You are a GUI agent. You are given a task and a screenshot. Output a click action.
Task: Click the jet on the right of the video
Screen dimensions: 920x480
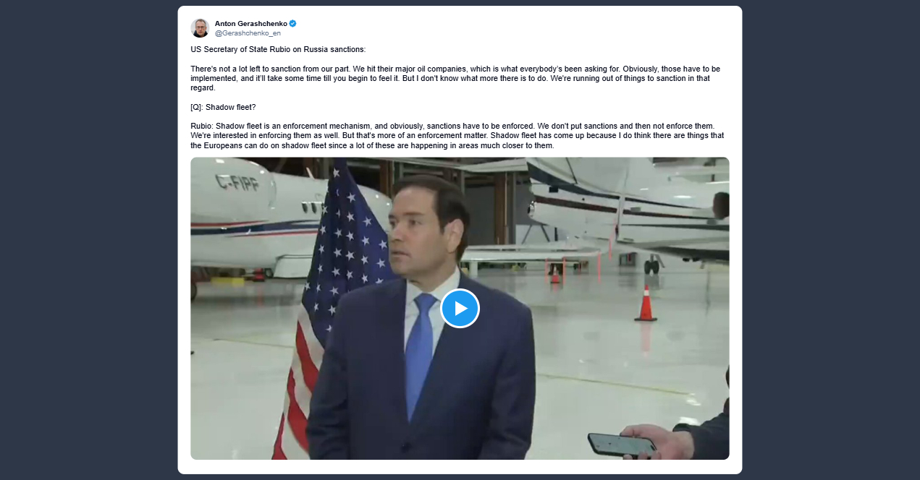pyautogui.click(x=626, y=210)
